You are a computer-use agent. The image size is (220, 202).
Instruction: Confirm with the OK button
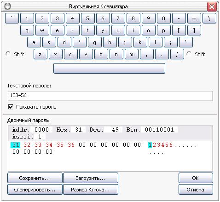point(196,178)
